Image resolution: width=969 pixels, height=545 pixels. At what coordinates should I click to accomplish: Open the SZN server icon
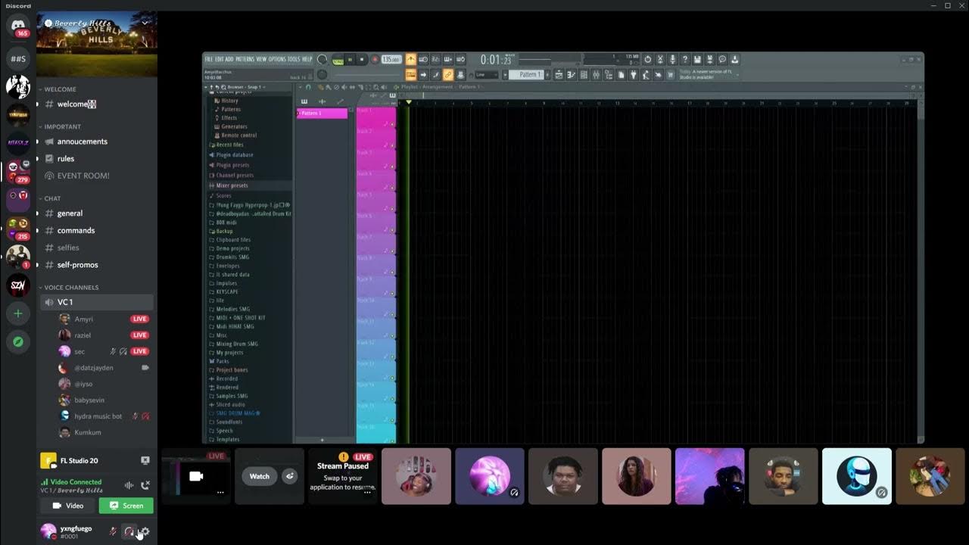point(17,285)
